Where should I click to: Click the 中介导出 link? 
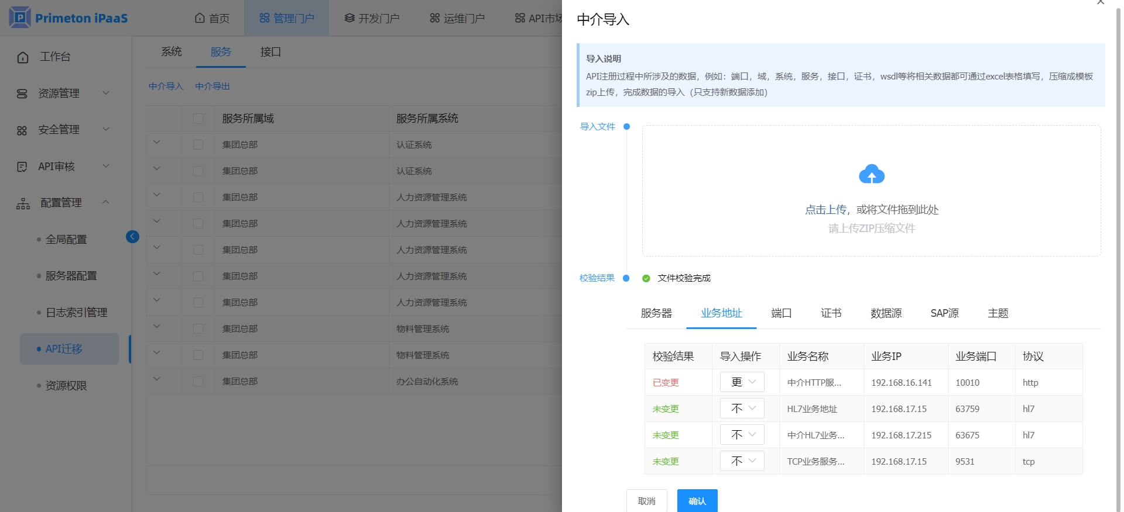tap(212, 87)
